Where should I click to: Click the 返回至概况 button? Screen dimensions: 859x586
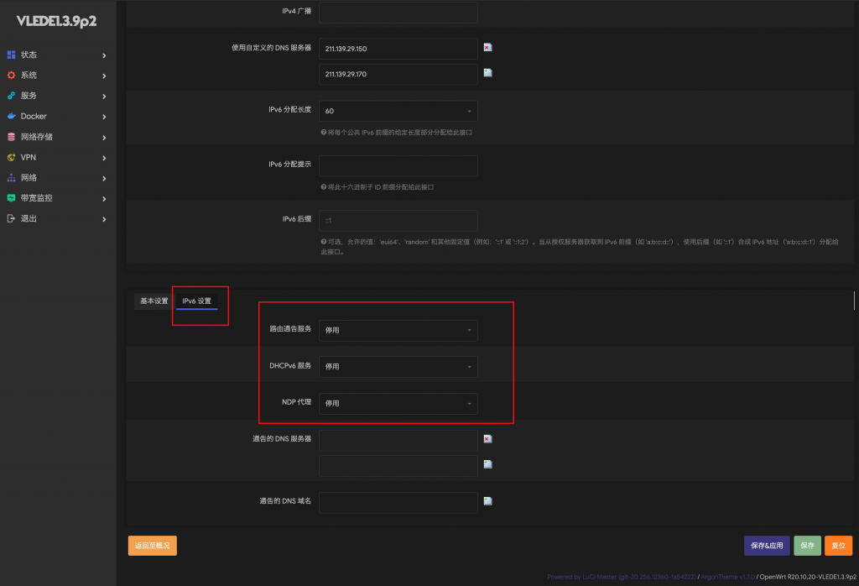(153, 546)
